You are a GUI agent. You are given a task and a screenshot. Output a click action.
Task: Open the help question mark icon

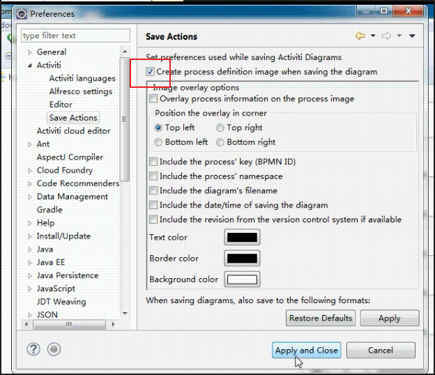(33, 349)
